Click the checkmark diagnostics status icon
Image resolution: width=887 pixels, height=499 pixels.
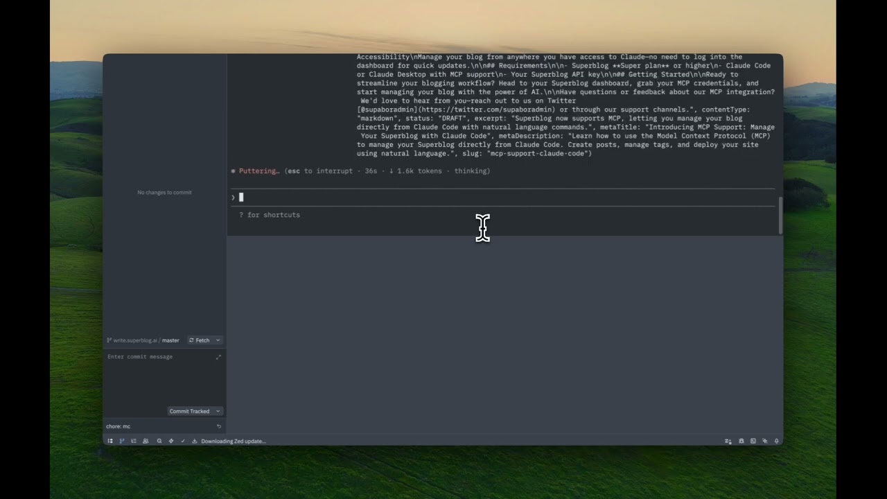(183, 441)
